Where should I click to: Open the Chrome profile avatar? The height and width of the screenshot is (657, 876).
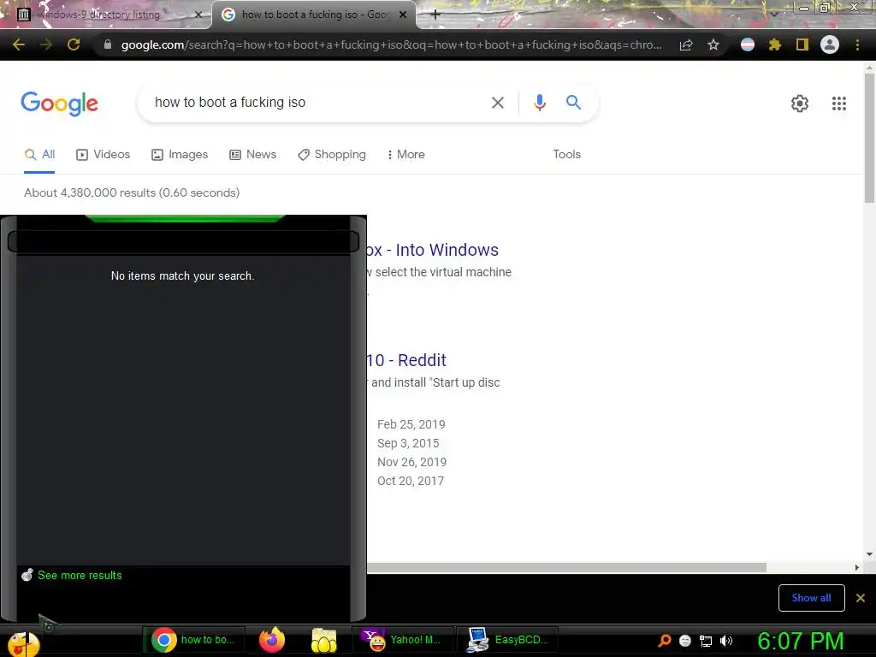[830, 44]
